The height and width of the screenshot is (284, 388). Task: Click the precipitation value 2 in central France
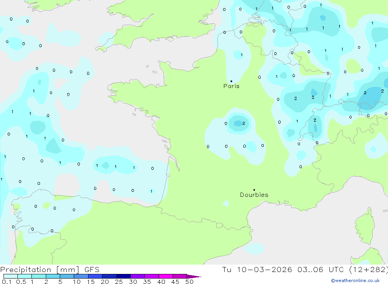tap(244, 123)
